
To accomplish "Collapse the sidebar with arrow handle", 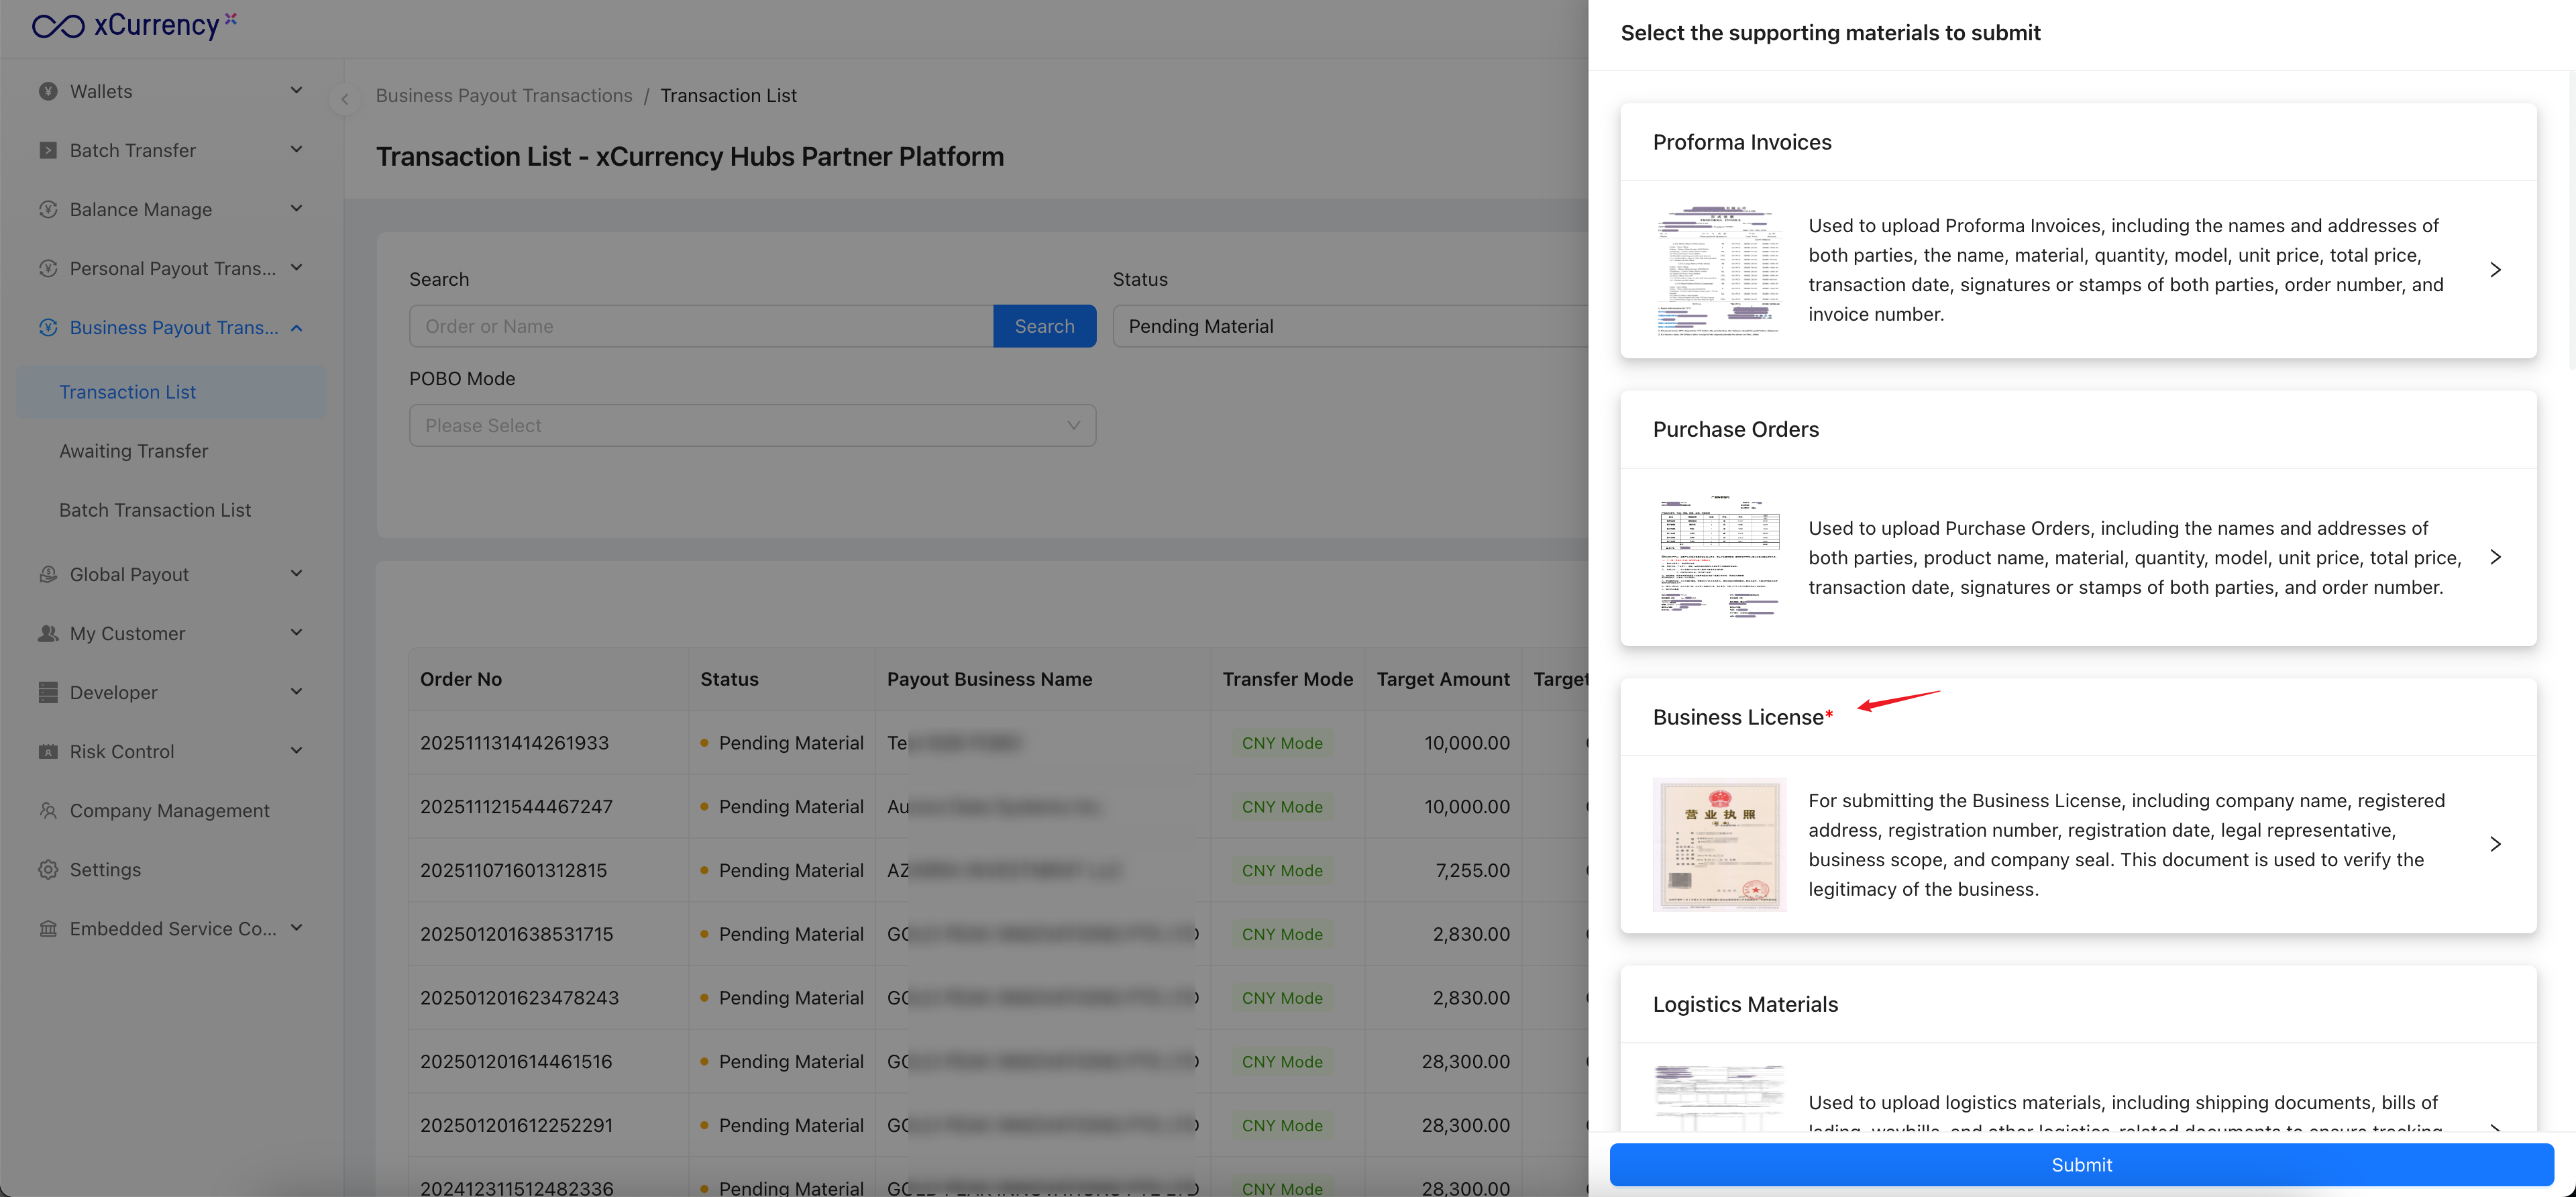I will (344, 99).
